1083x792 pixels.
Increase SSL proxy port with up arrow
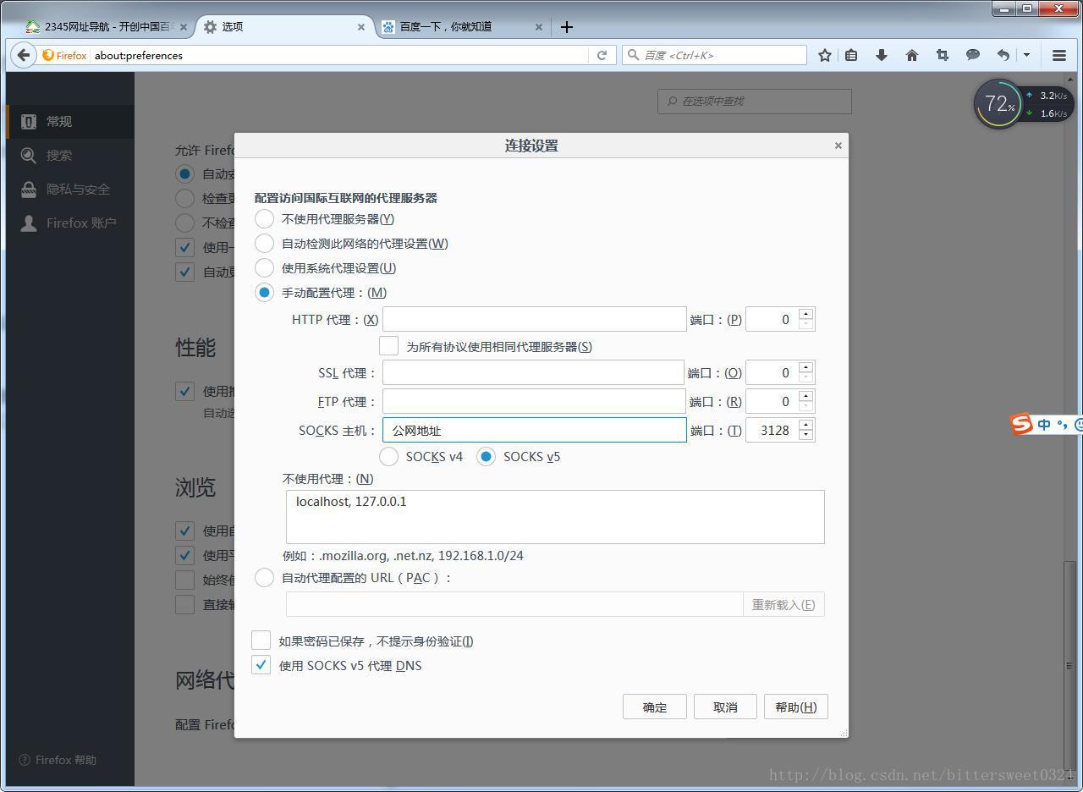805,367
